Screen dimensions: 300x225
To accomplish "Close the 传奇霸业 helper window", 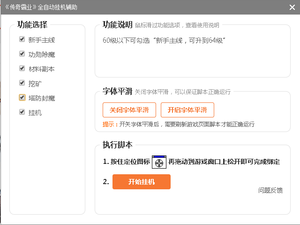I will point(292,7).
